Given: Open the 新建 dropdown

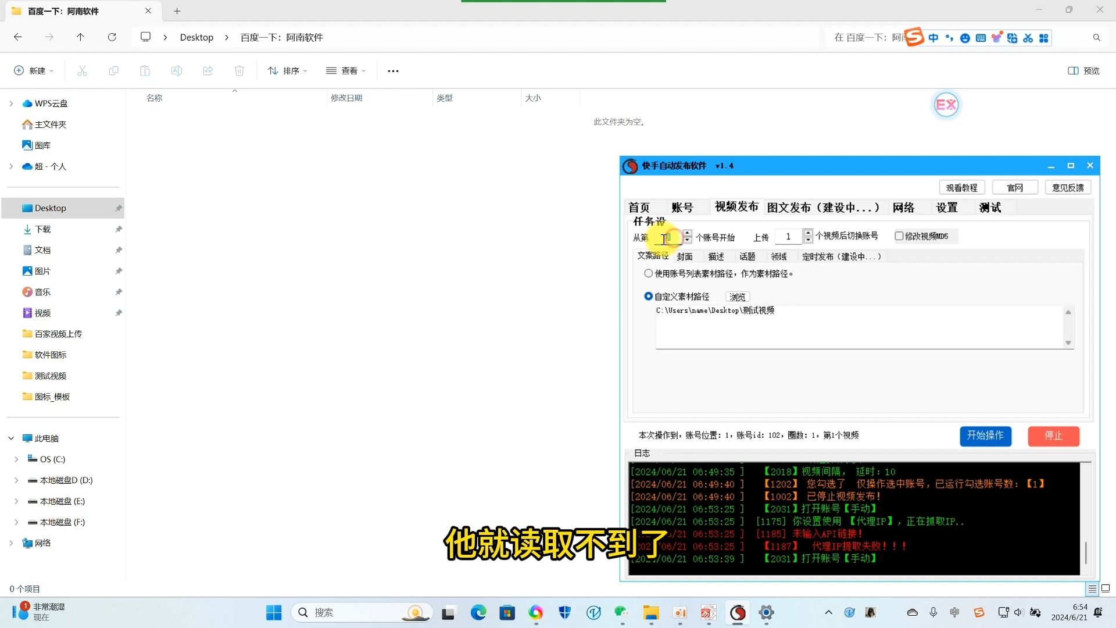Looking at the screenshot, I should coord(34,71).
